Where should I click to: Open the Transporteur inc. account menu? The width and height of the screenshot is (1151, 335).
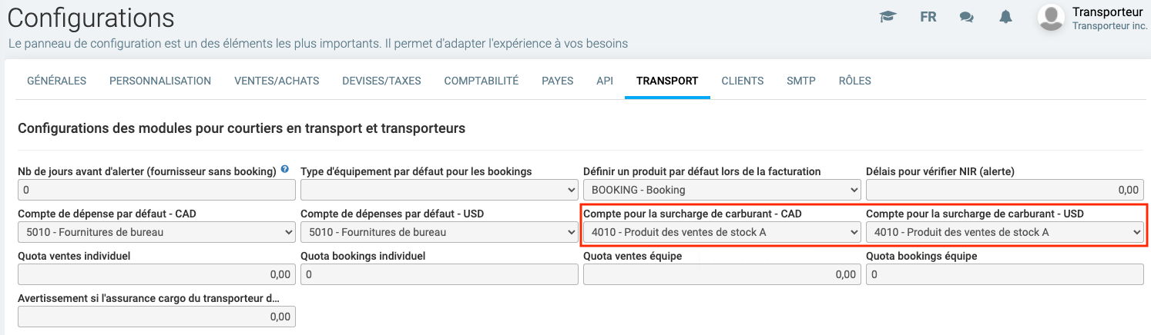coord(1102,26)
